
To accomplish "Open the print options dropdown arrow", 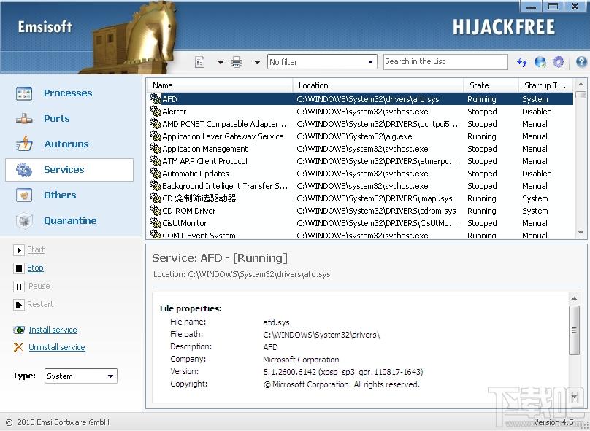I will (257, 63).
